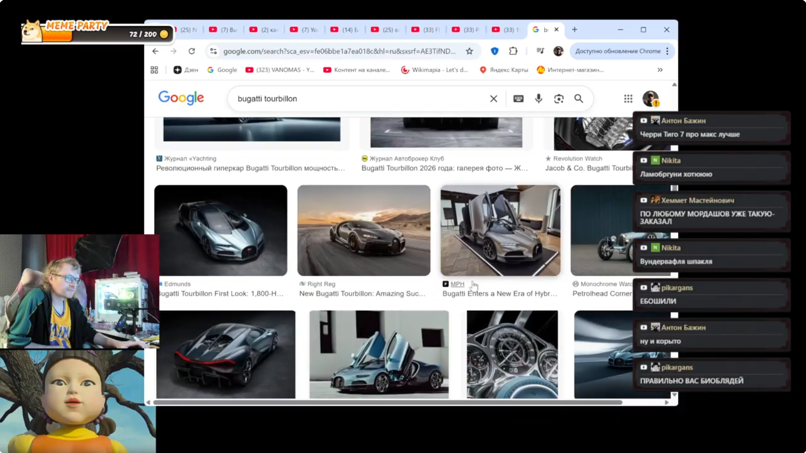This screenshot has height=453, width=806.
Task: Open "Революционный гиперкар Bugatti Tourbillon" title
Action: [x=251, y=168]
